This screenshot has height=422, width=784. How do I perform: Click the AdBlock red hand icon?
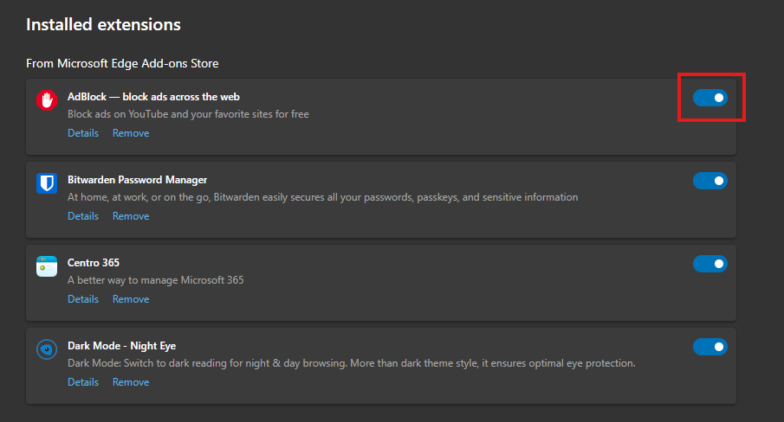click(x=47, y=100)
